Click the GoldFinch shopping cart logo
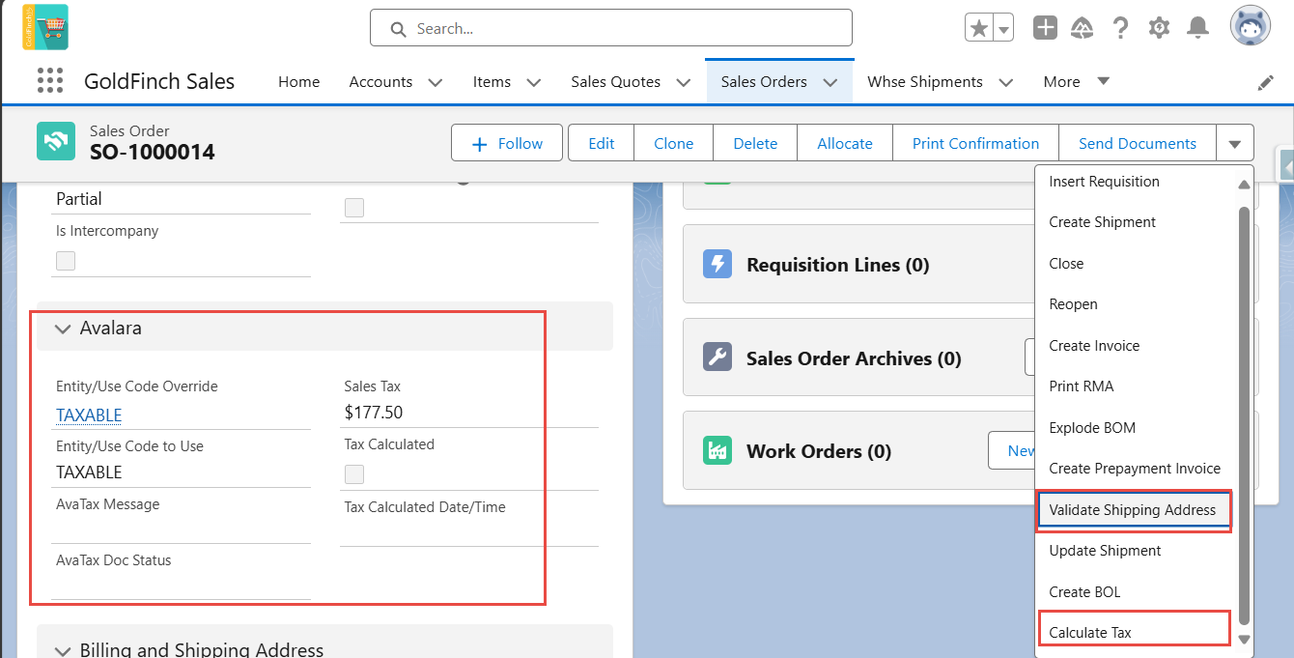1294x658 pixels. pyautogui.click(x=45, y=27)
